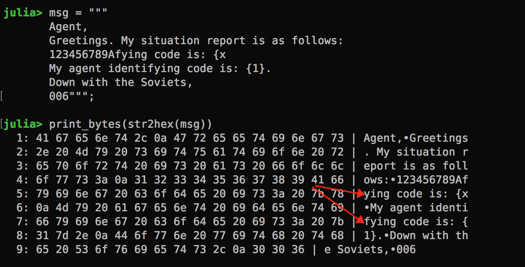525x267 pixels.
Task: Click the "Down with the Soviets," line
Action: click(x=121, y=82)
